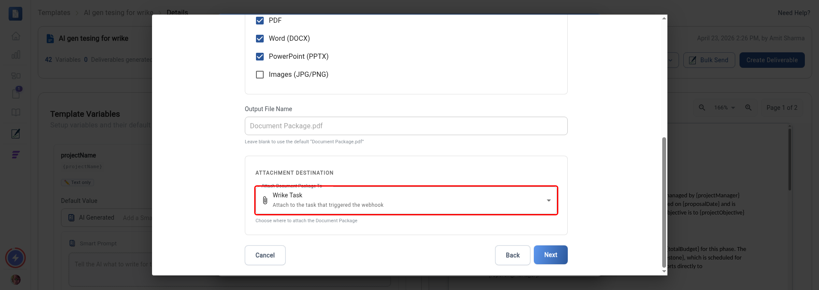The width and height of the screenshot is (819, 290).
Task: Open the user avatar in sidebar
Action: click(16, 280)
